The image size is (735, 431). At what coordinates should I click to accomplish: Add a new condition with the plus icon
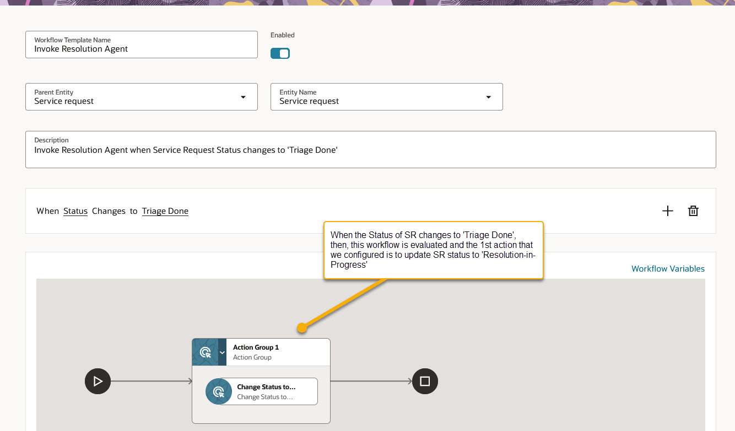click(x=668, y=211)
